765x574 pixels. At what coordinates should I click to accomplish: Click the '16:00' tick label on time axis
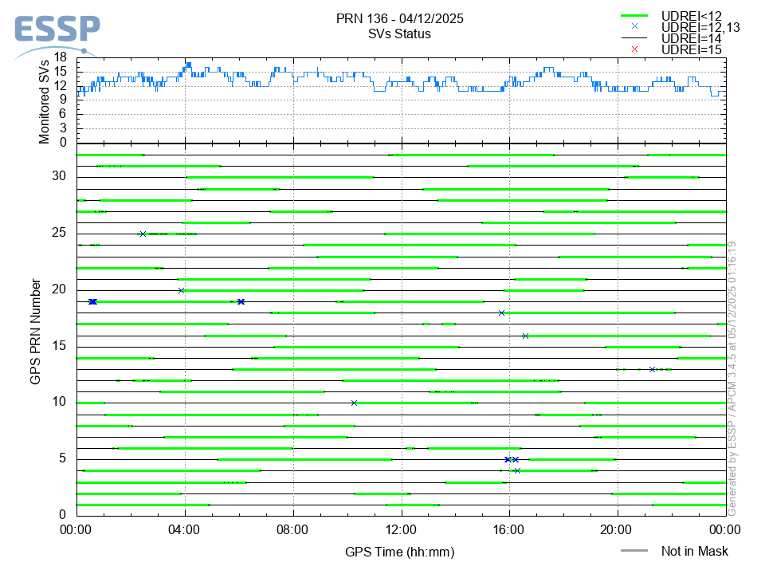point(509,529)
